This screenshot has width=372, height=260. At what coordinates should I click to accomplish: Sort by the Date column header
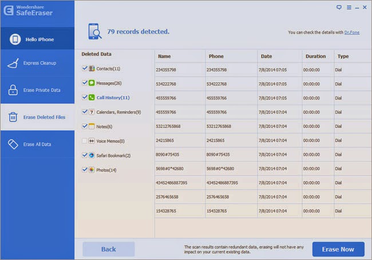tap(267, 57)
